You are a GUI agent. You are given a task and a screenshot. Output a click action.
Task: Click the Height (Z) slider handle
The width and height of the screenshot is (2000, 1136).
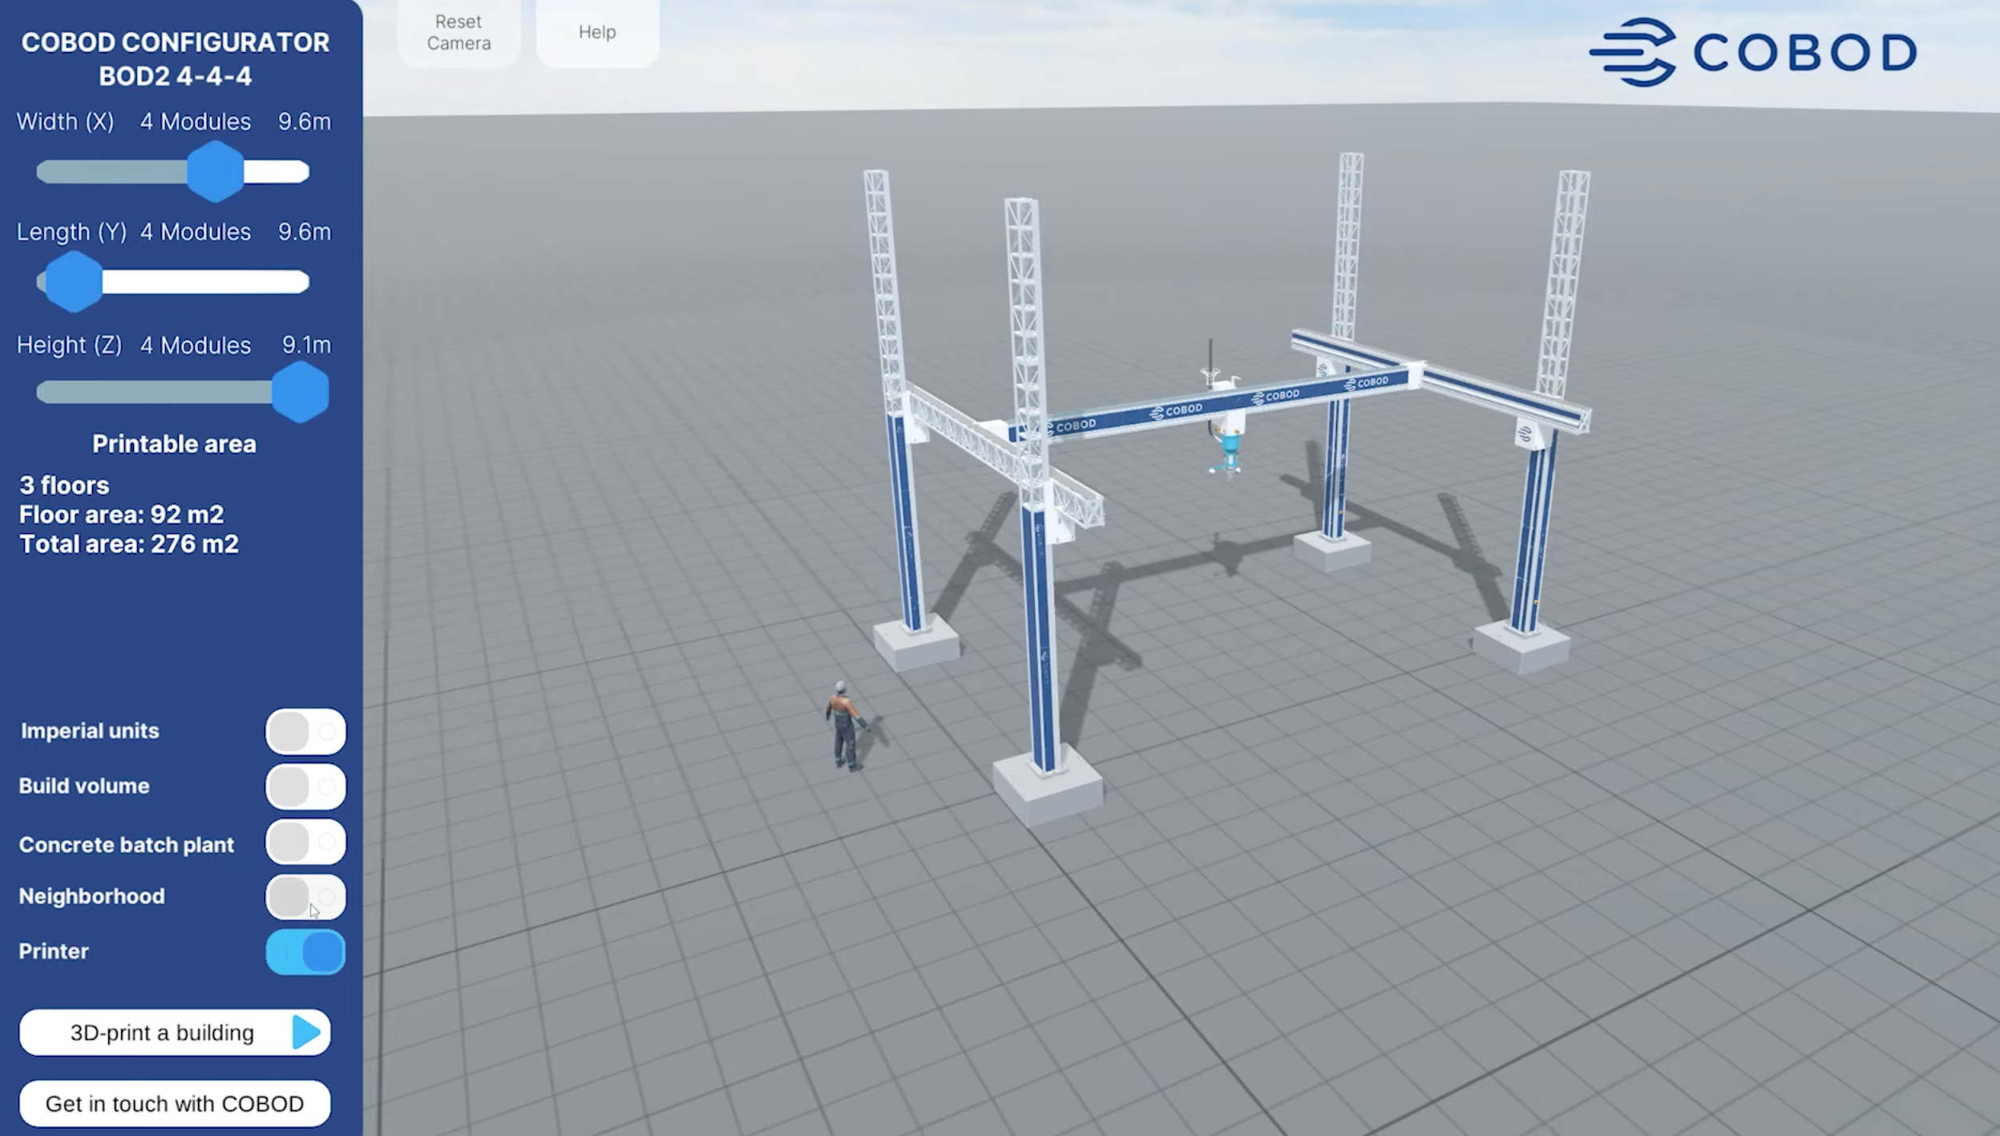click(x=301, y=392)
